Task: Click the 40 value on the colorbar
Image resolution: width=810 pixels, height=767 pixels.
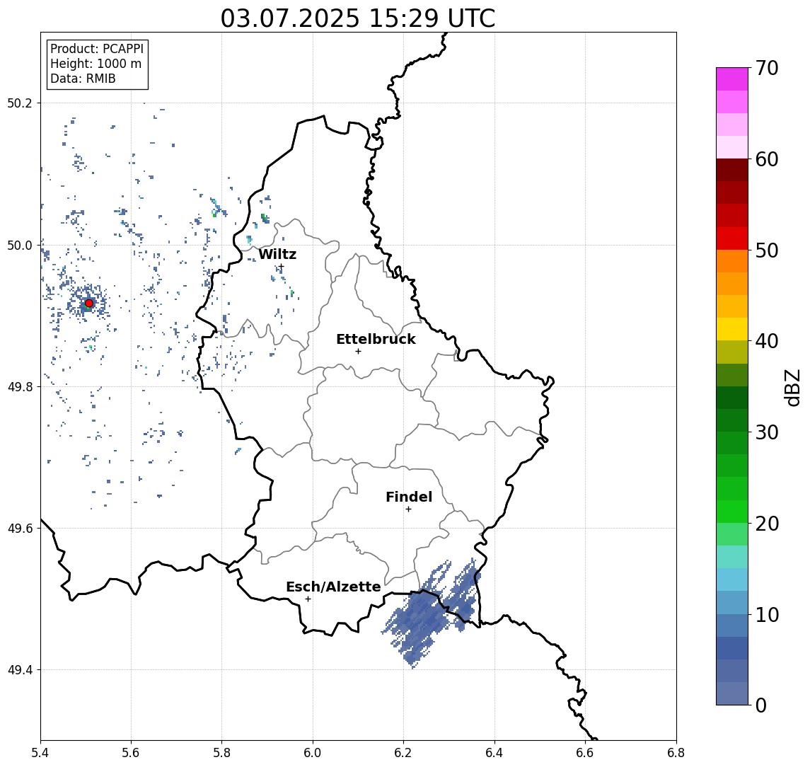Action: point(767,341)
